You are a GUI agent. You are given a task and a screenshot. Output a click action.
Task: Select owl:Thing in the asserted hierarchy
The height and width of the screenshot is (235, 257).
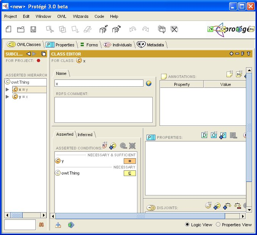pos(20,82)
